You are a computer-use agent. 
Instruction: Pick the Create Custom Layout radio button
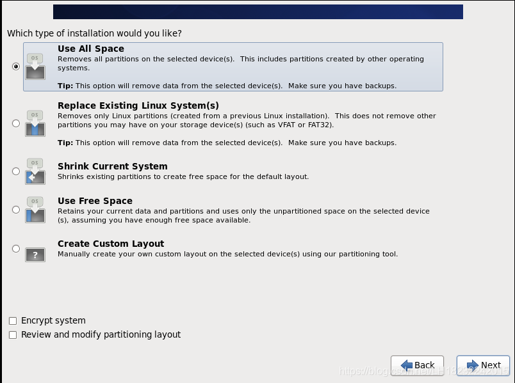click(16, 249)
